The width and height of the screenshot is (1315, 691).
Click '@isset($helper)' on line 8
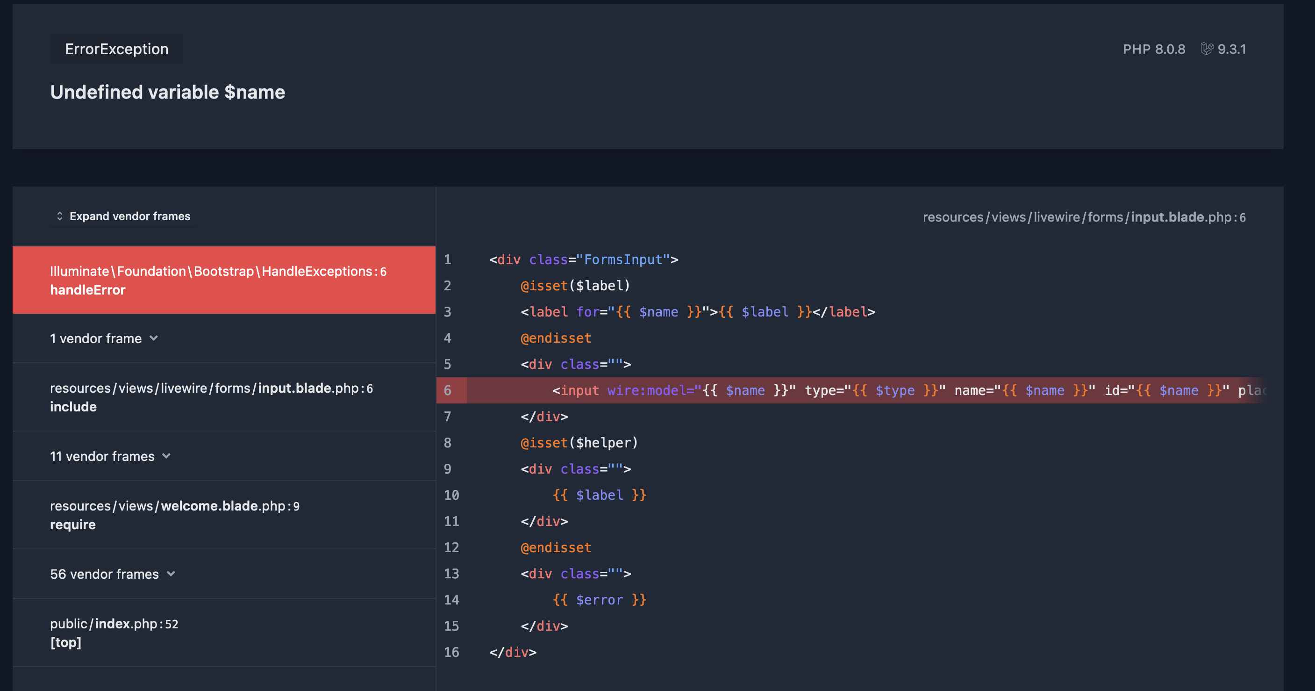coord(579,443)
